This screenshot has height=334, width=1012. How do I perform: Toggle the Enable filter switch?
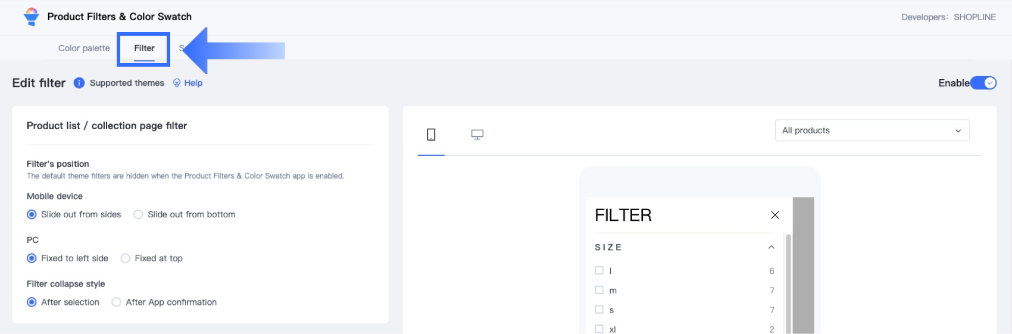click(x=983, y=83)
